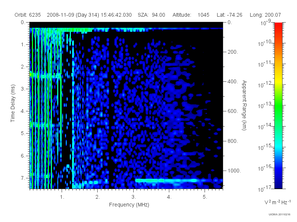Click the 'SZA: 94.00' value

click(151, 15)
